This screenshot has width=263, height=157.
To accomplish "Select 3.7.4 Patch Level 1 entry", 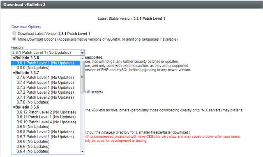I will (x=46, y=83).
